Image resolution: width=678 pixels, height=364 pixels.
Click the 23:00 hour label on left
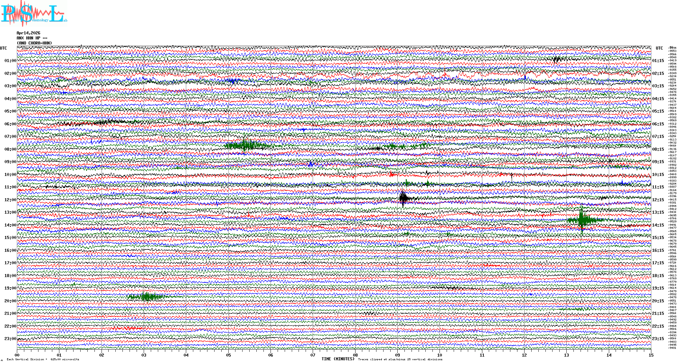pos(10,339)
